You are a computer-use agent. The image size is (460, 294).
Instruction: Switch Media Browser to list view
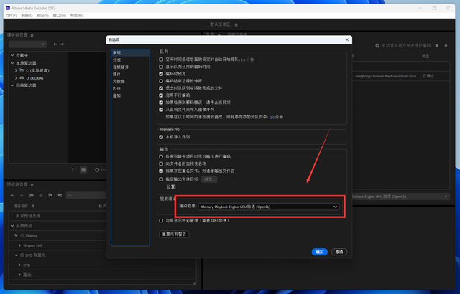click(x=74, y=170)
